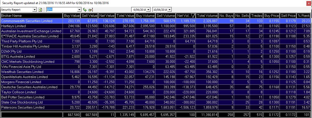This screenshot has height=118, width=312.
Task: Close the Security Report window
Action: point(309,3)
